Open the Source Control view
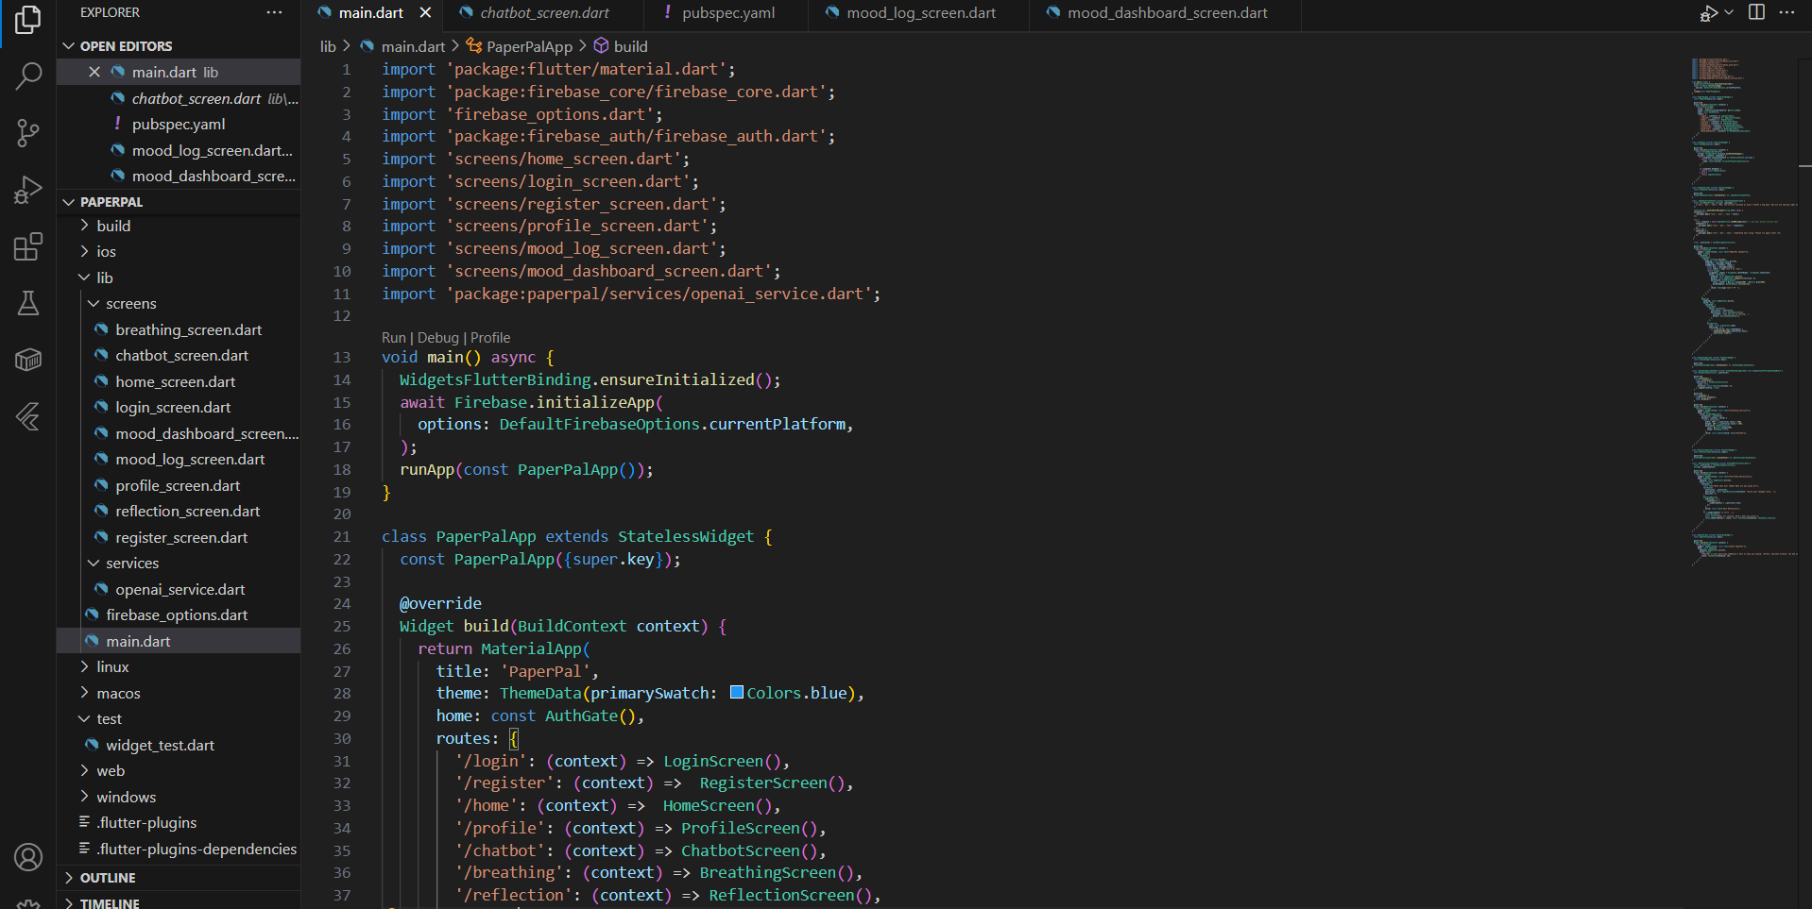1812x909 pixels. 28,132
